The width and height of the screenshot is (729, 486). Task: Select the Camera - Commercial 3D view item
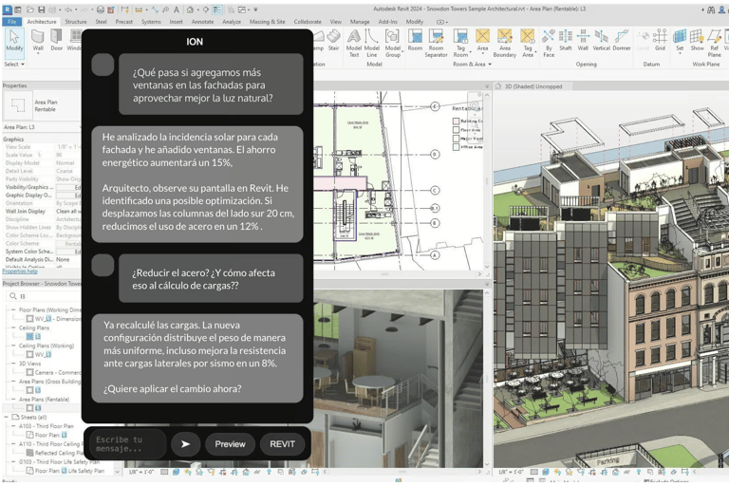click(x=53, y=372)
